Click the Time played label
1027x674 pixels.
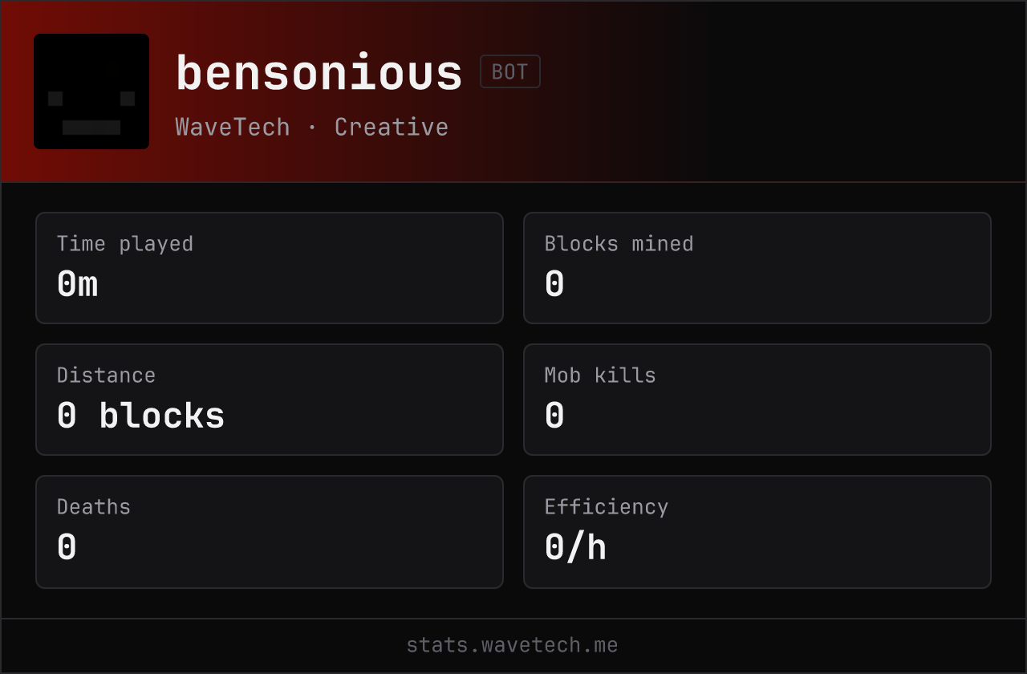[125, 244]
